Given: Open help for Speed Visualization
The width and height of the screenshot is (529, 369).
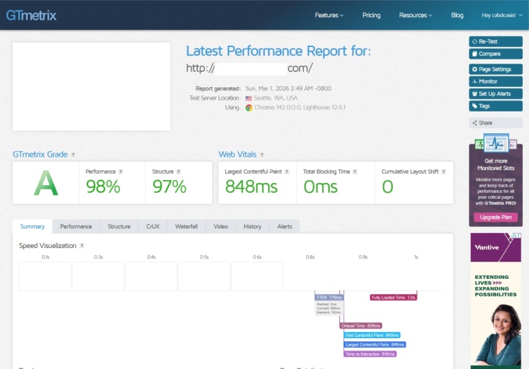Looking at the screenshot, I should tap(82, 246).
